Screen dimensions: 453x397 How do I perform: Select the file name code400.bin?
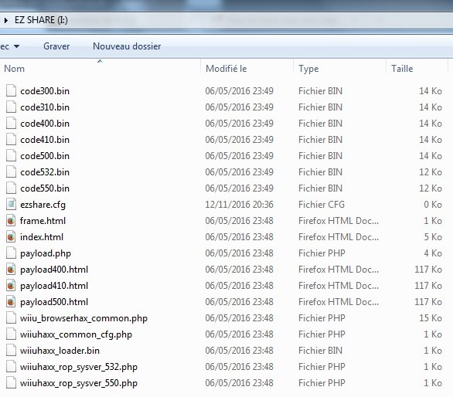tap(45, 124)
